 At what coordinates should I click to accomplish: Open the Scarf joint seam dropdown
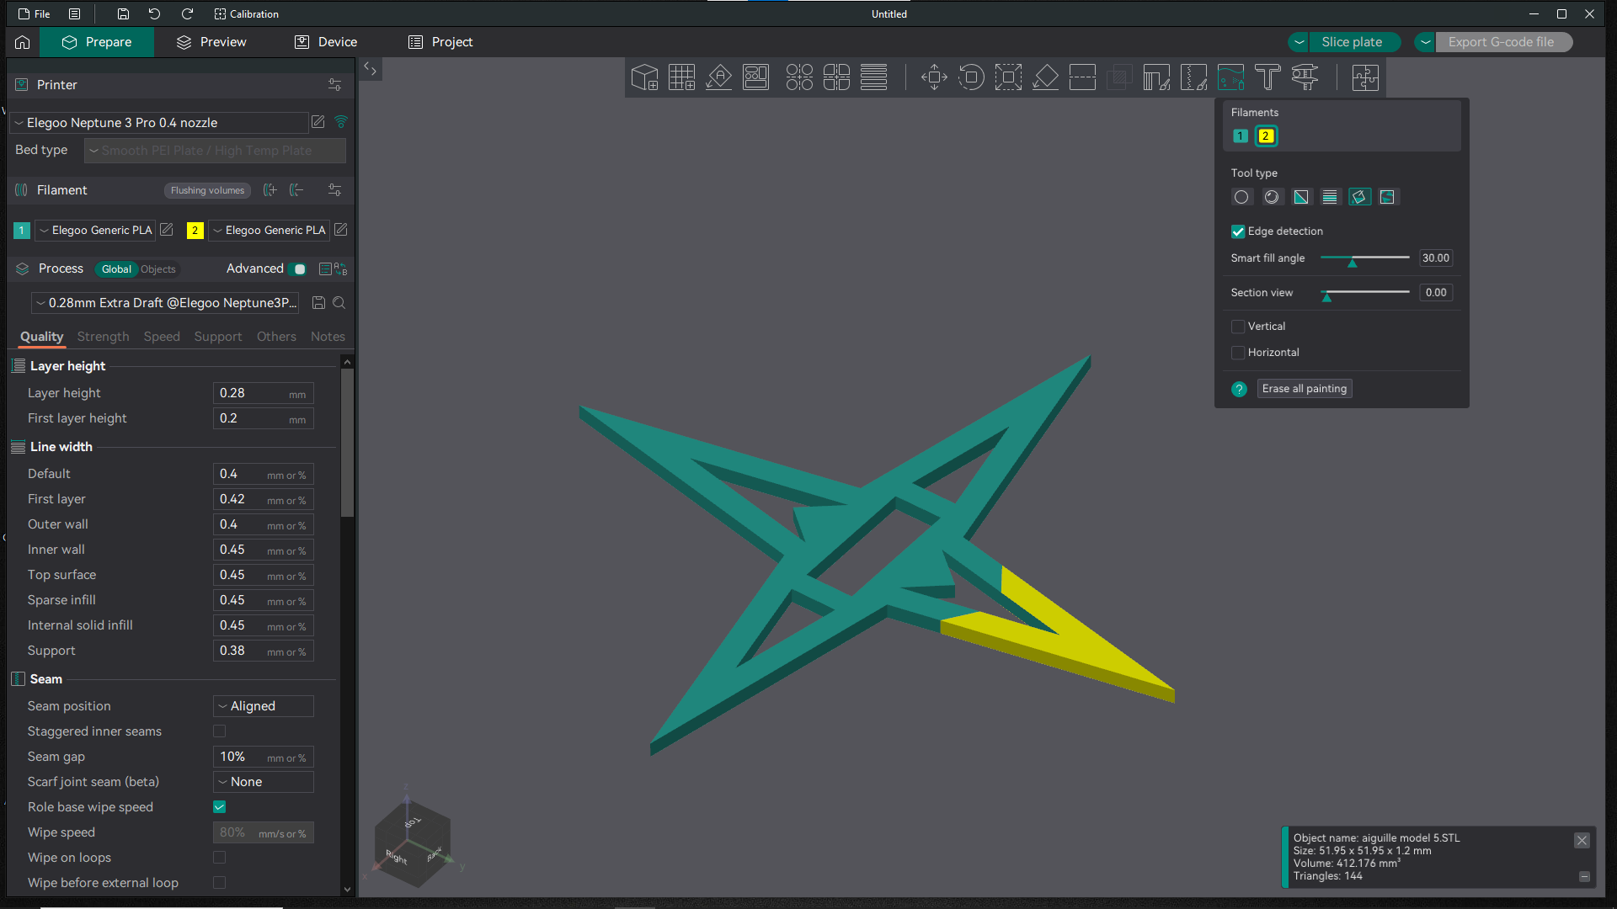pos(263,782)
